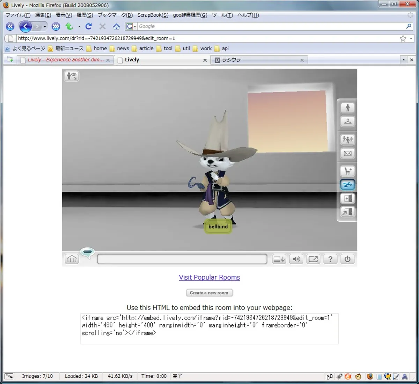Open the ブックマーク(B) menu
The width and height of the screenshot is (419, 384).
tap(115, 15)
